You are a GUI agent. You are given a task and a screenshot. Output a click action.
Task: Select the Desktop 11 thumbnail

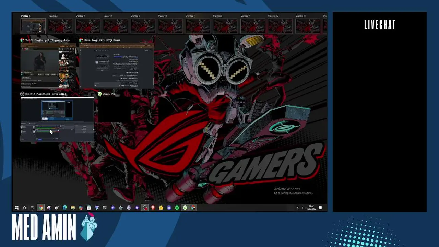pyautogui.click(x=307, y=26)
